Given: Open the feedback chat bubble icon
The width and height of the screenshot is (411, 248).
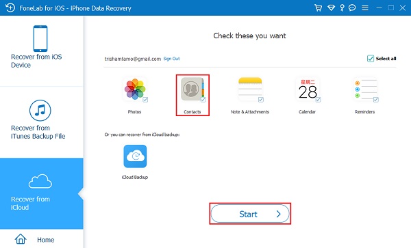Looking at the screenshot, I should click(x=352, y=8).
